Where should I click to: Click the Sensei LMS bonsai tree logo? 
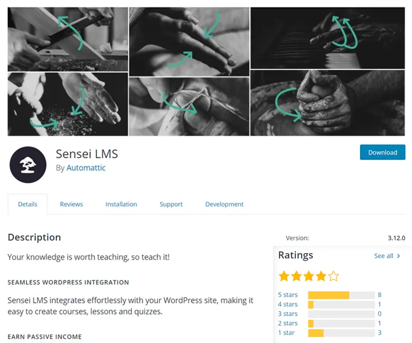(28, 165)
